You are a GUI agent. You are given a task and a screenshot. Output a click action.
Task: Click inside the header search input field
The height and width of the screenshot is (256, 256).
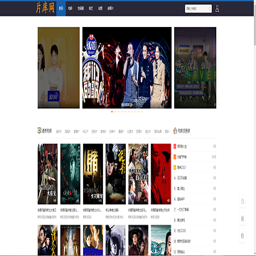pyautogui.click(x=196, y=9)
